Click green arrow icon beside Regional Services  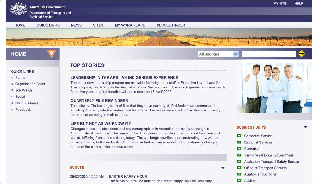tap(239, 142)
